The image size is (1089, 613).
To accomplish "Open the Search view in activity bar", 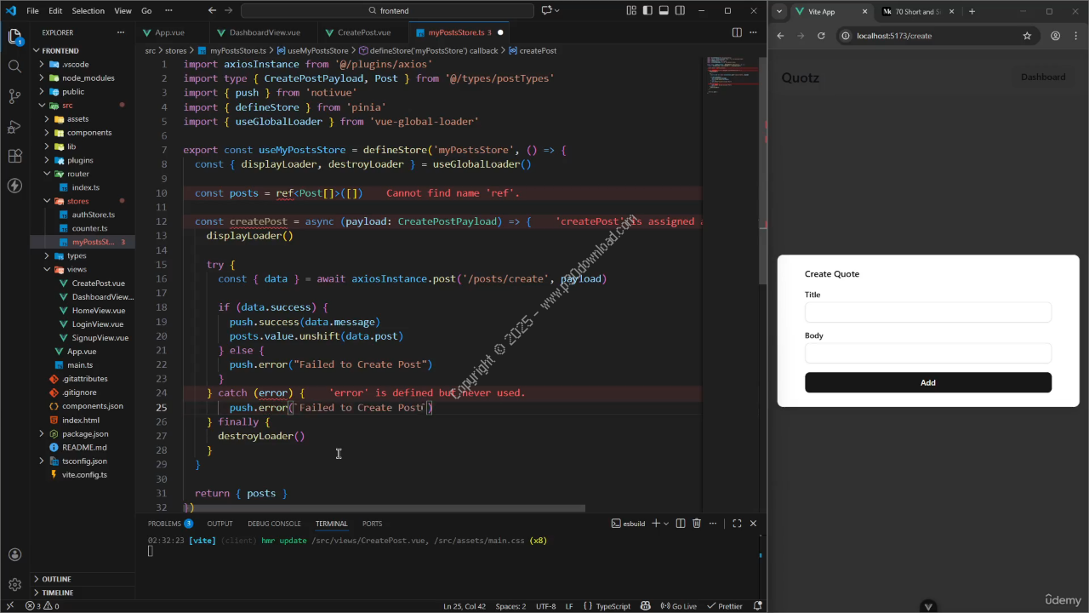I will tap(14, 66).
